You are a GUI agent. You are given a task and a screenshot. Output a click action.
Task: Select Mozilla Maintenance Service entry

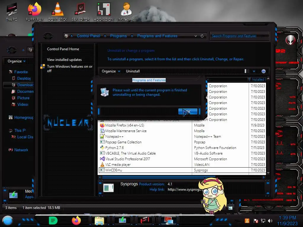click(182, 131)
